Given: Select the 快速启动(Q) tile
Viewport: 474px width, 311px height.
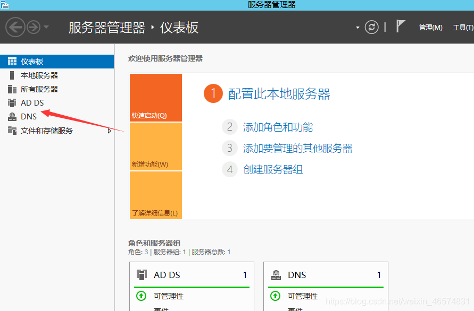Looking at the screenshot, I should tap(156, 98).
